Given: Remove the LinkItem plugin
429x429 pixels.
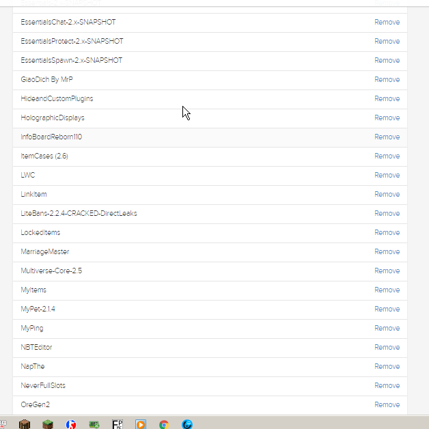Looking at the screenshot, I should (387, 195).
